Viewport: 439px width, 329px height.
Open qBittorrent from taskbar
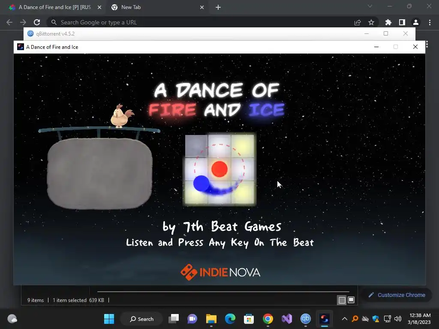click(305, 319)
